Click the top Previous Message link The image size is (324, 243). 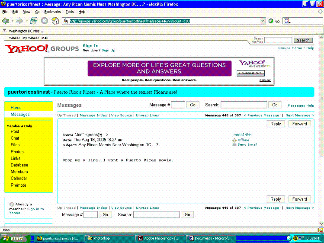click(x=261, y=115)
